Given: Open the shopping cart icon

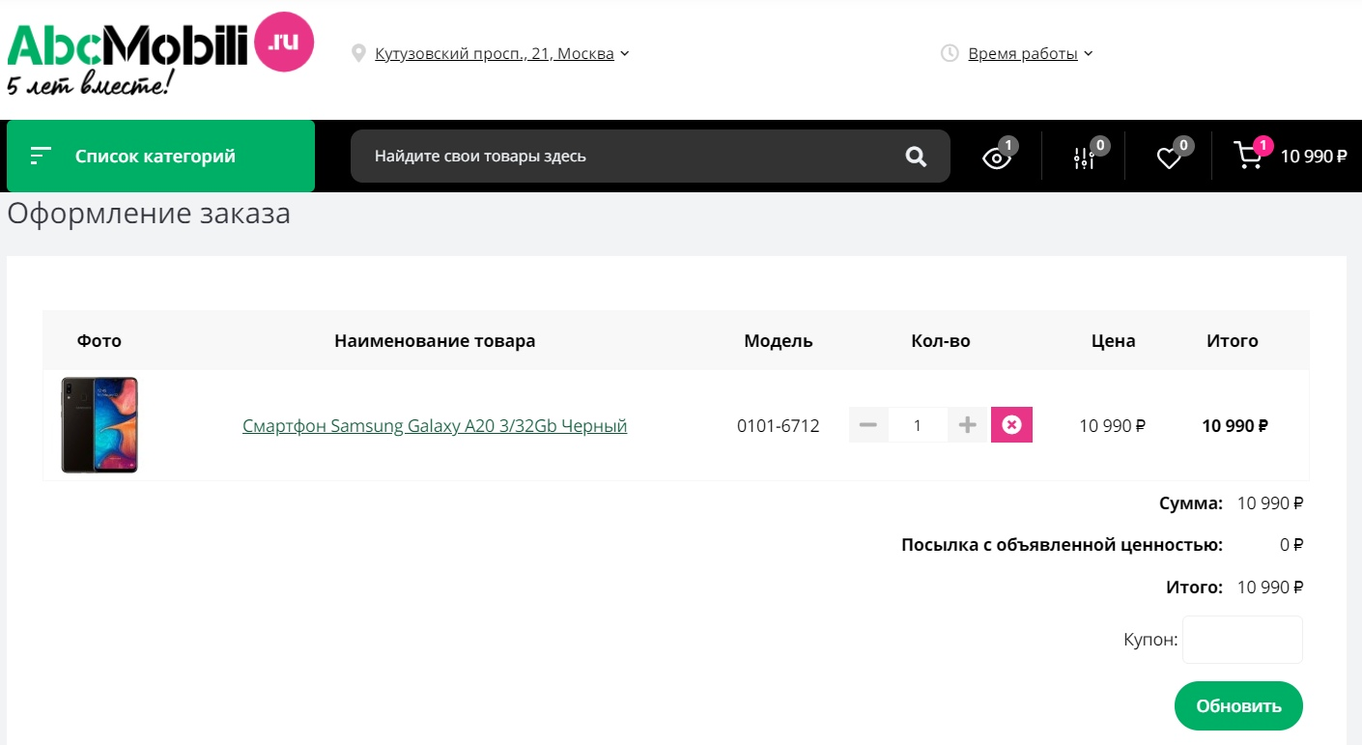Looking at the screenshot, I should tap(1248, 157).
